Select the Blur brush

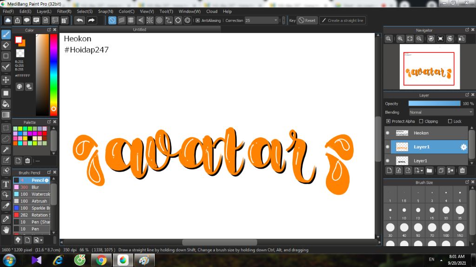[32, 187]
